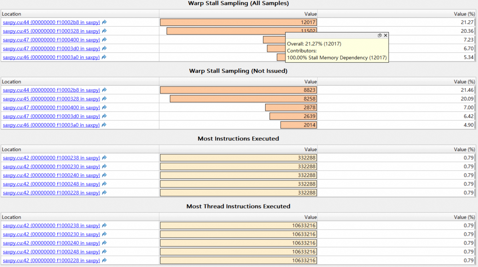
Task: Click arrow icon beside saxpy.cu:44 in All Samples table
Action: point(104,22)
